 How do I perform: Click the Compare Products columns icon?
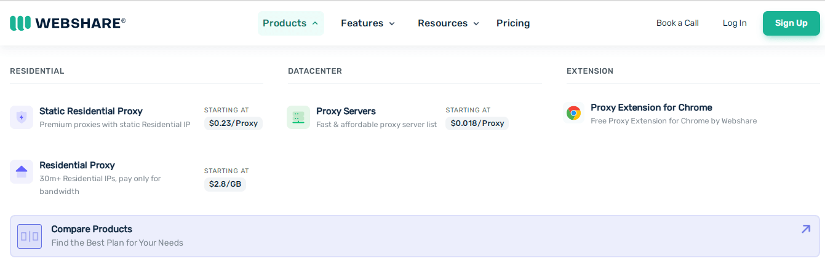[30, 236]
